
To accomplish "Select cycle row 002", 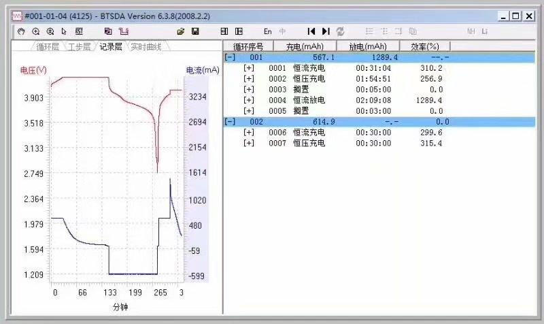I will (379, 122).
